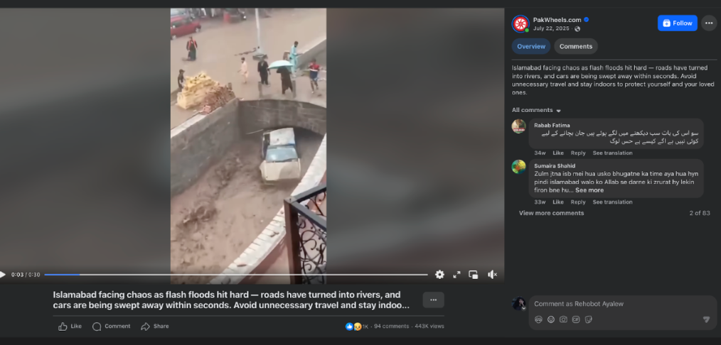Click the comment box's sticker icon
The width and height of the screenshot is (721, 345).
pyautogui.click(x=588, y=319)
